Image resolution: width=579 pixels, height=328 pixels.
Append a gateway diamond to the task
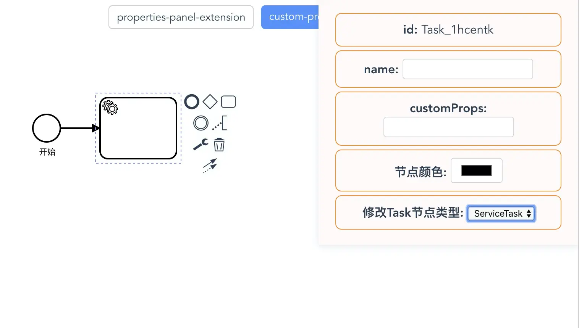210,102
